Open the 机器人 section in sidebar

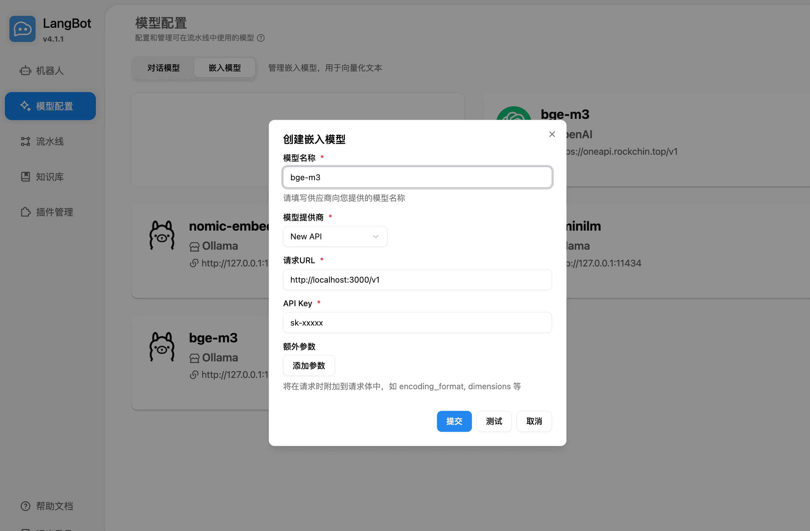point(49,71)
